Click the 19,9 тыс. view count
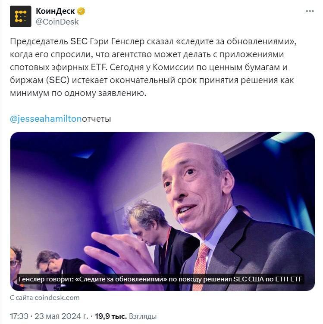This screenshot has width=323, height=324. (x=111, y=316)
